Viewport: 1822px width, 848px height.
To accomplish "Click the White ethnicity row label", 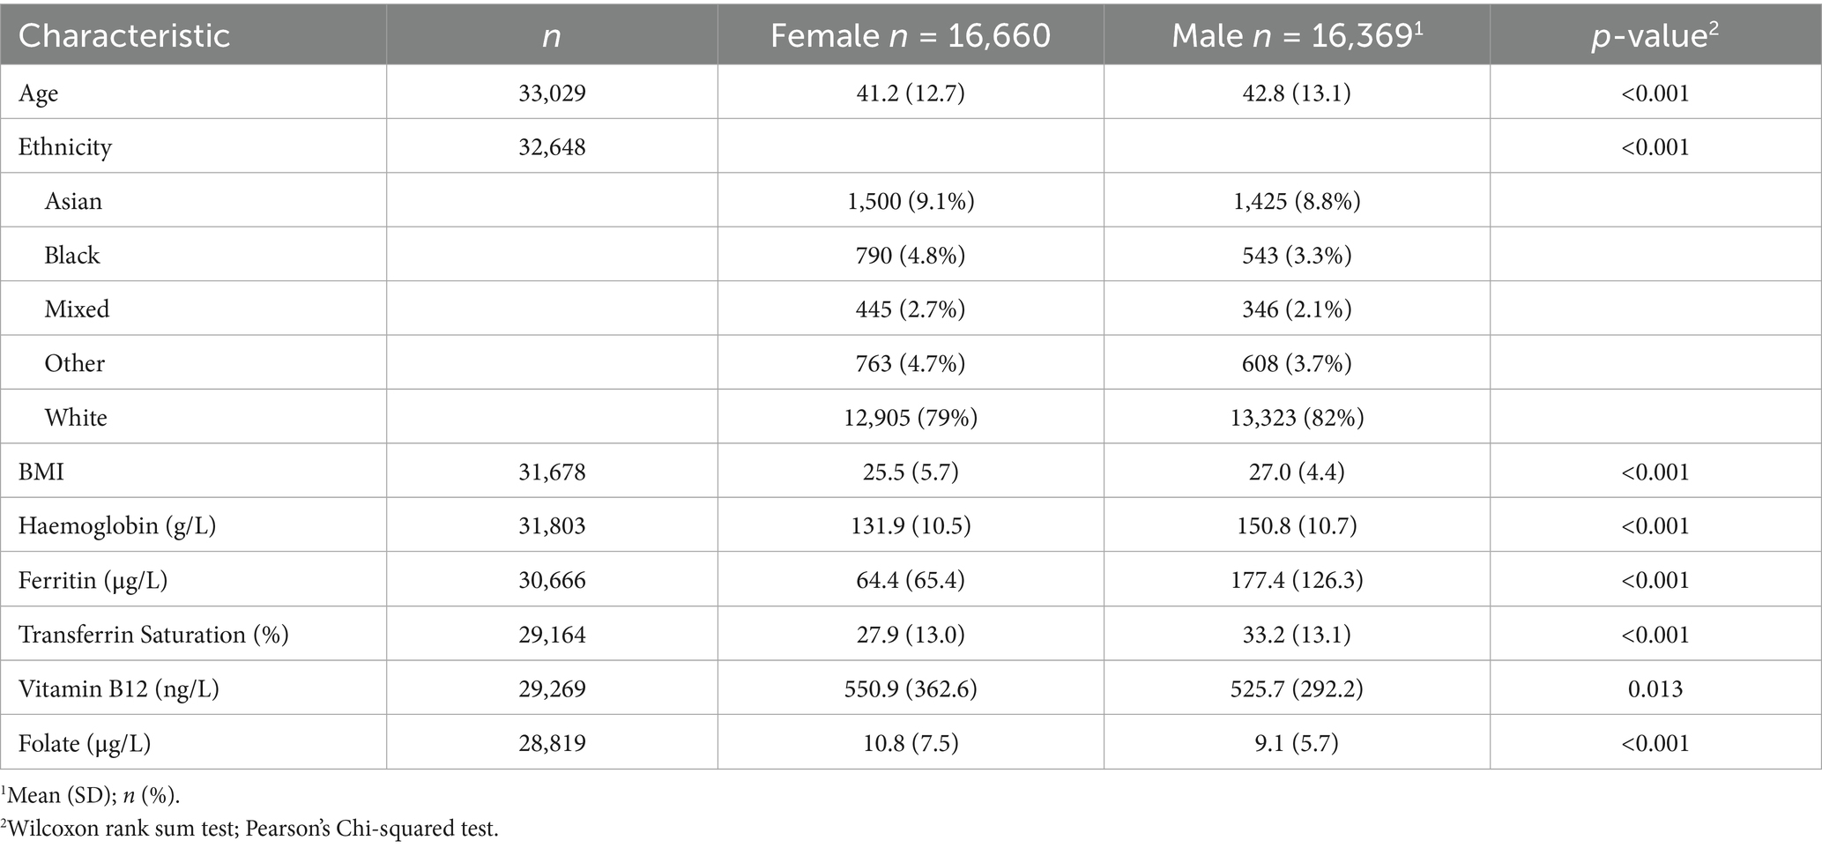I will [x=76, y=417].
